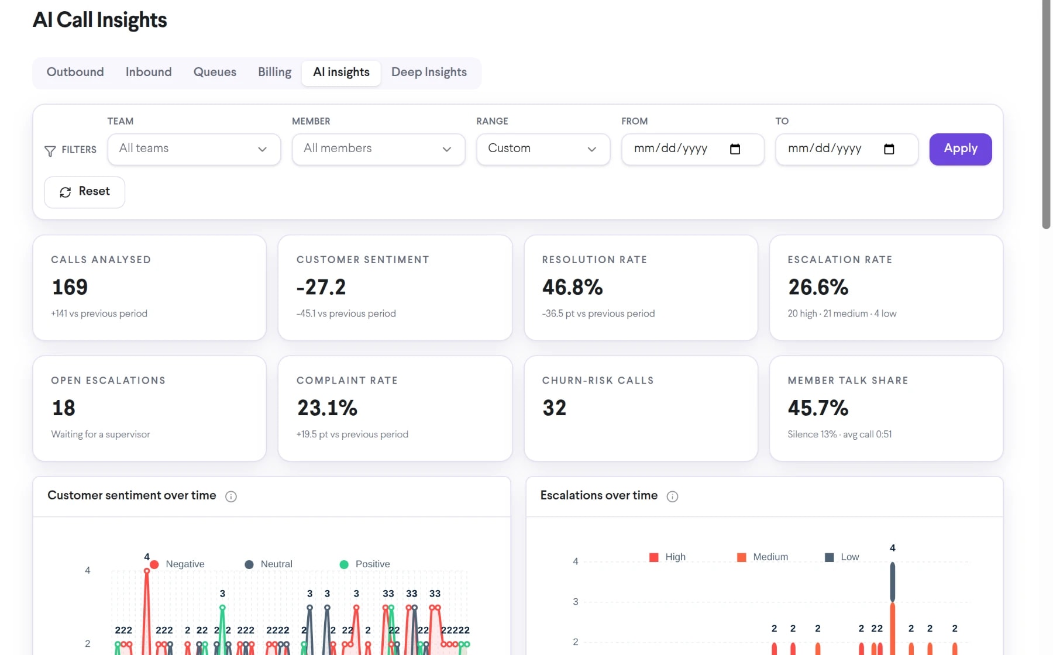Viewport: 1053px width, 655px height.
Task: Click the Member Talk Share value 45.7%
Action: point(818,408)
